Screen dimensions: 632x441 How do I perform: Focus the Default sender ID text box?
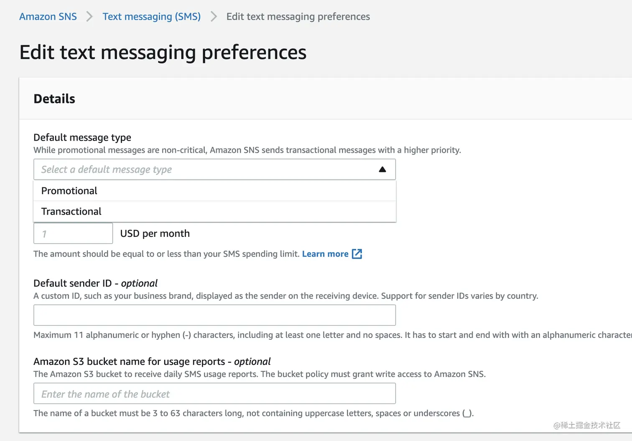(214, 315)
